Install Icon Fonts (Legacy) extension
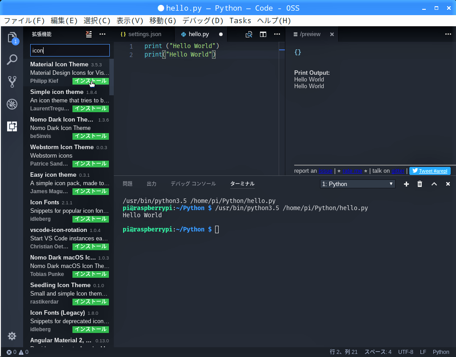The image size is (456, 357). (91, 330)
